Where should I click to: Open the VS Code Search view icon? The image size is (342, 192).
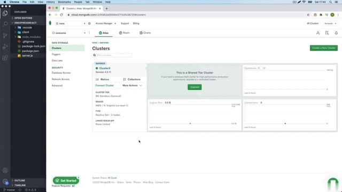coord(5,24)
